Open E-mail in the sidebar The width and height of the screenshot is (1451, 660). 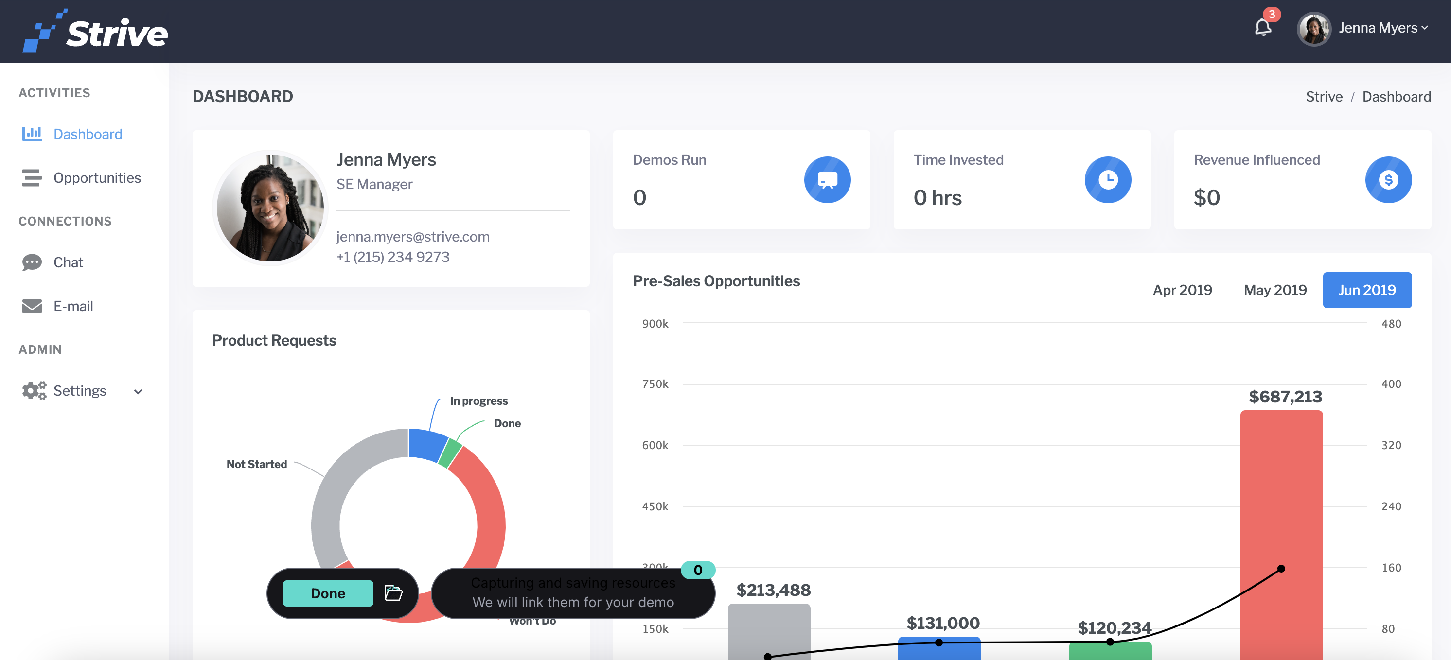73,306
